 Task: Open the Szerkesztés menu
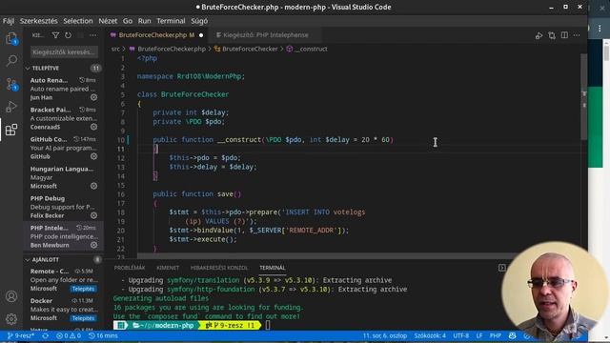[x=38, y=21]
